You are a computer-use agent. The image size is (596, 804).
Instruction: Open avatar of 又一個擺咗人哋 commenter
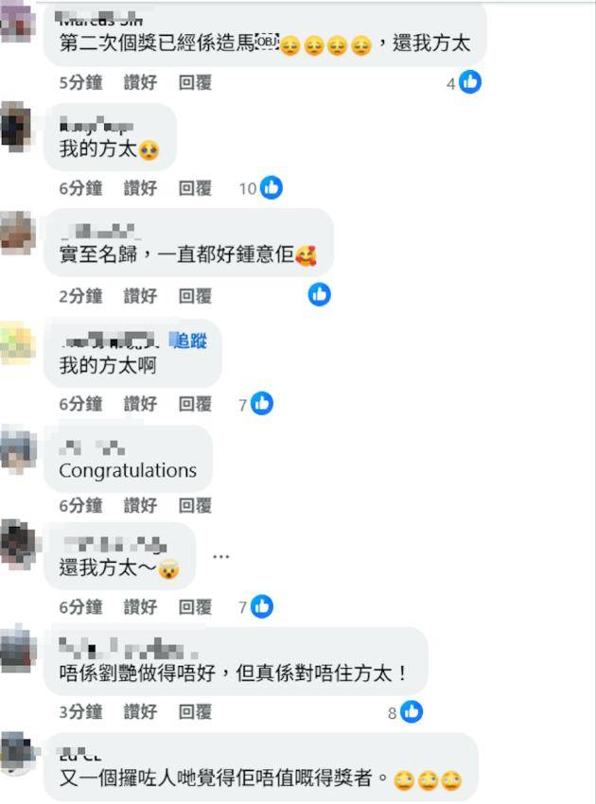pyautogui.click(x=19, y=754)
